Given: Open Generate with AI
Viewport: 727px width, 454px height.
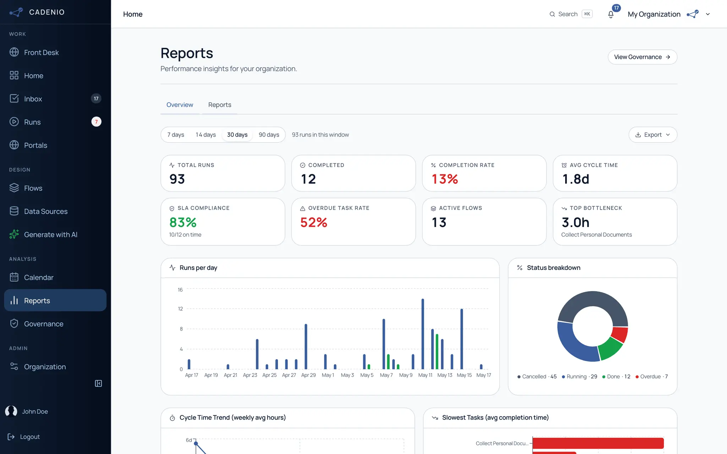Looking at the screenshot, I should [55, 234].
